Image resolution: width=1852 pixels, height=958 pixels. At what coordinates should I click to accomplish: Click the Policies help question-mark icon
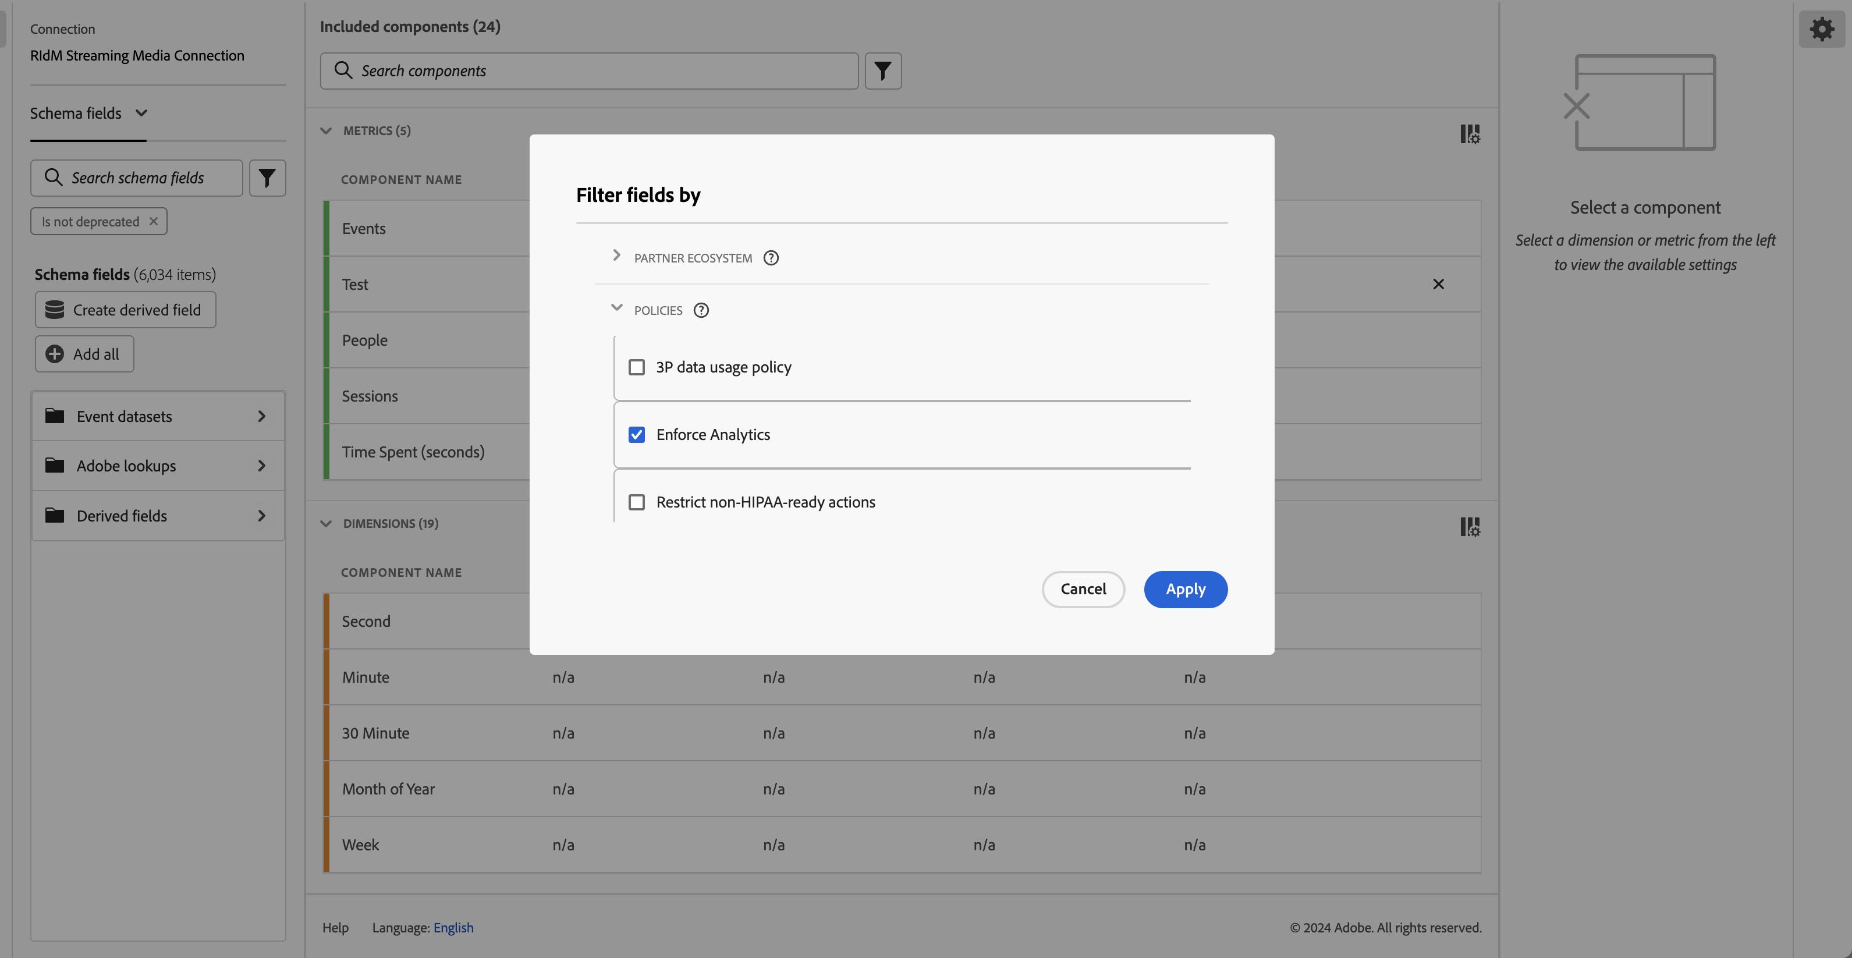coord(701,310)
